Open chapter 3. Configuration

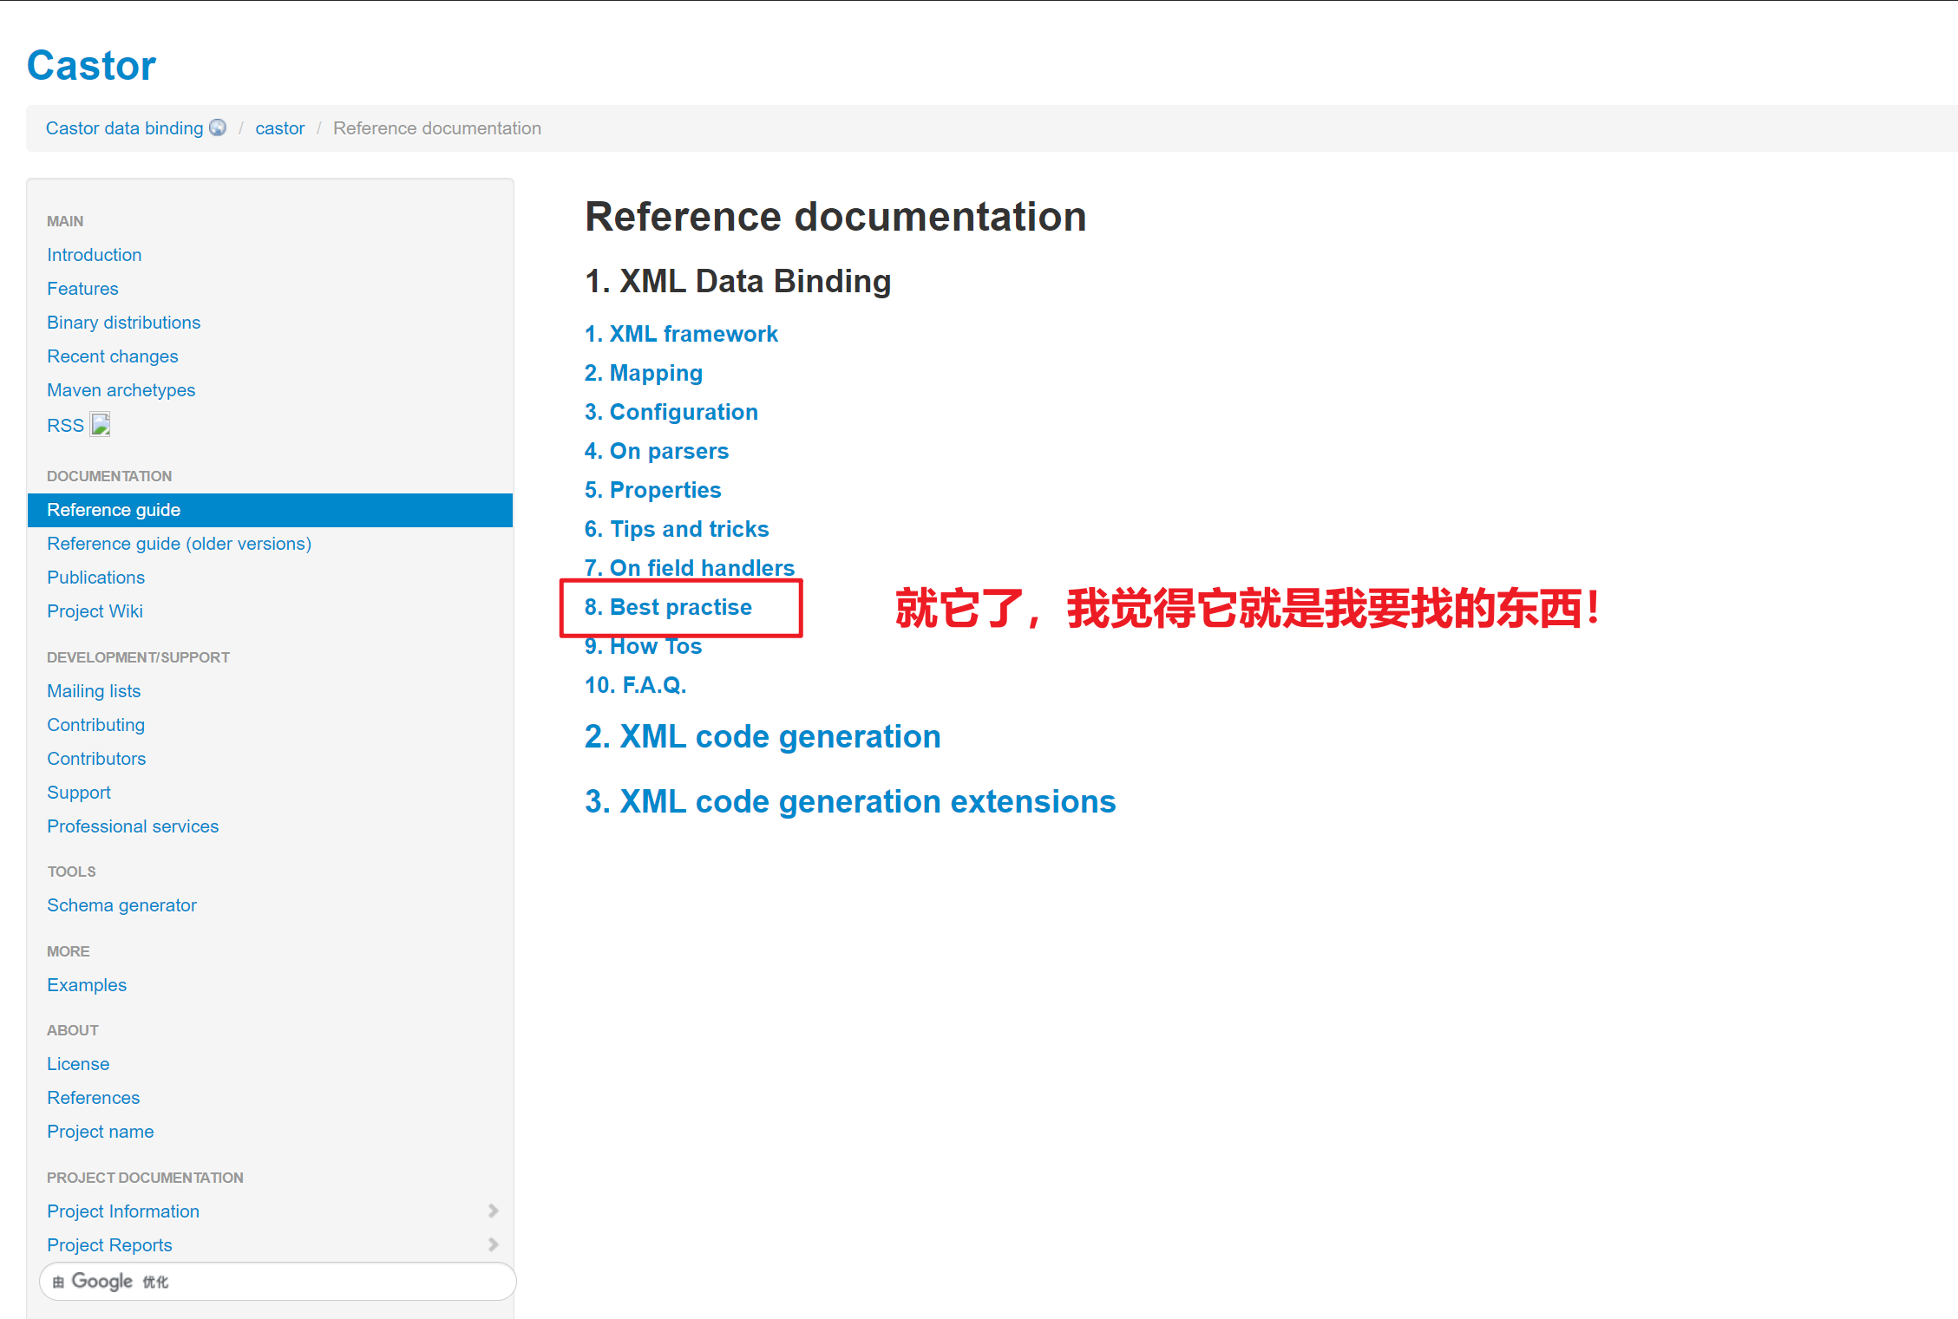(671, 412)
